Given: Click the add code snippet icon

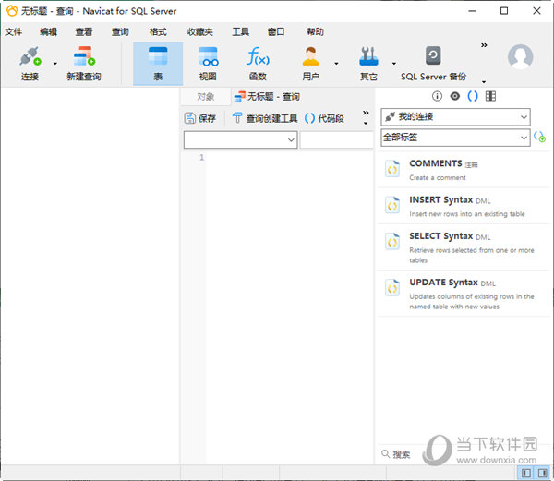Looking at the screenshot, I should (539, 137).
